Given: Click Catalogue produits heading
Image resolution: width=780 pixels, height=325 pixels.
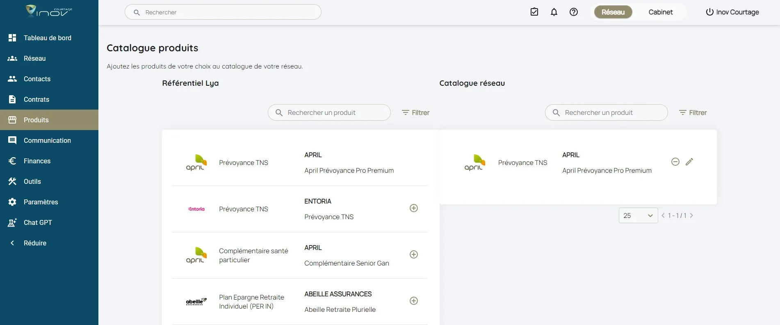Looking at the screenshot, I should 152,48.
